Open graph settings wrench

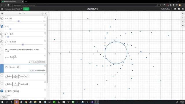183,14
